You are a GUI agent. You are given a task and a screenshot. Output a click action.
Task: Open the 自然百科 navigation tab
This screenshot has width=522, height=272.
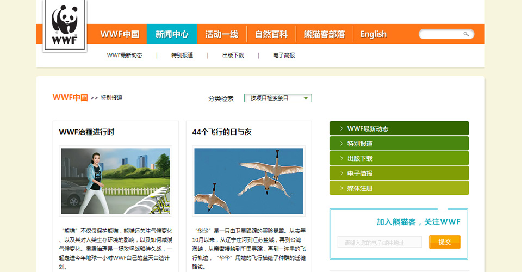point(271,34)
